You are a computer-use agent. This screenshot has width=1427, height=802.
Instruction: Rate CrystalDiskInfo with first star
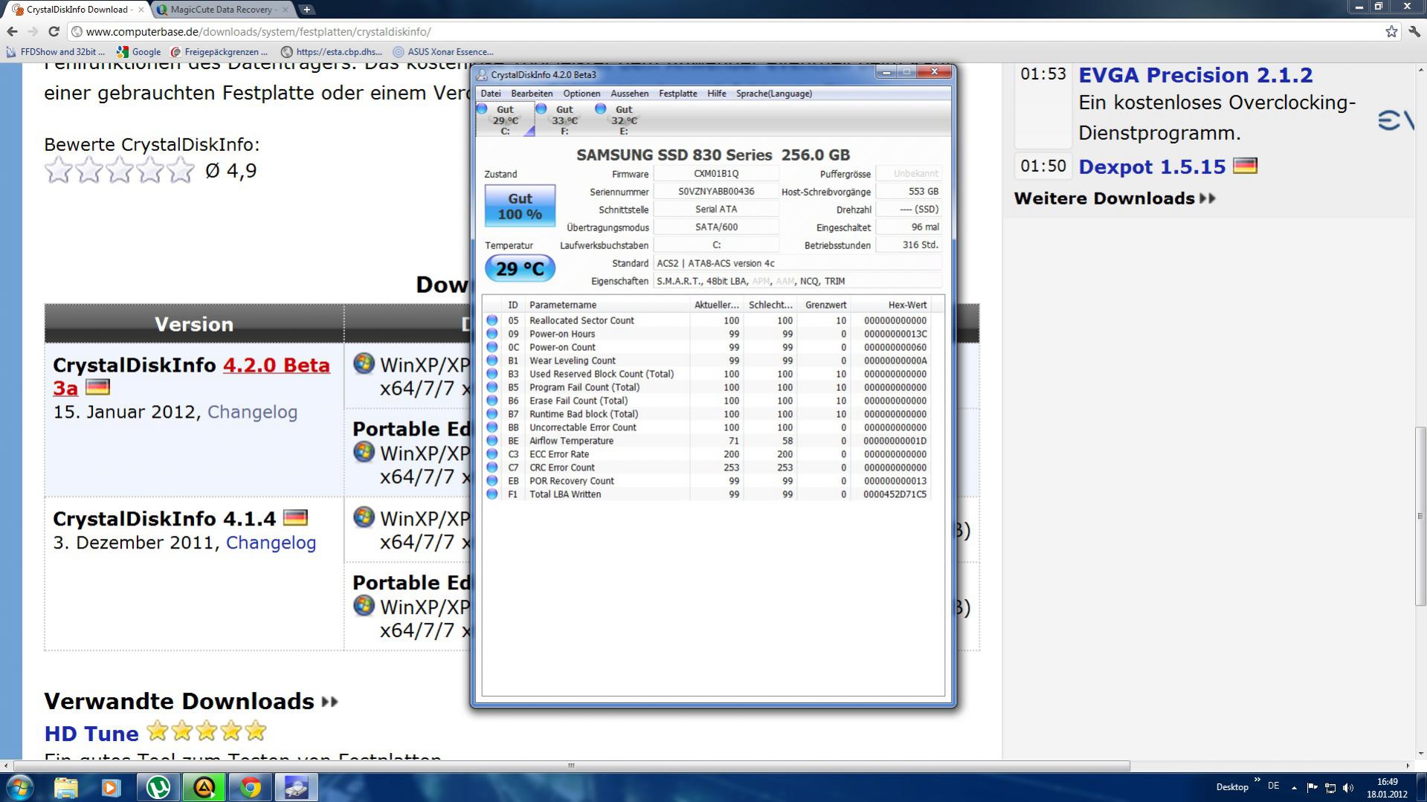coord(59,171)
